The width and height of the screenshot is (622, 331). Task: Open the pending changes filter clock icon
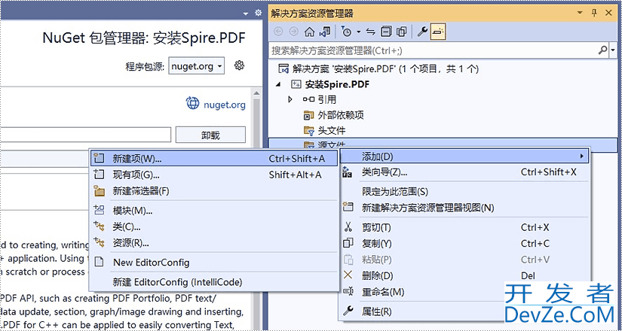pos(346,32)
